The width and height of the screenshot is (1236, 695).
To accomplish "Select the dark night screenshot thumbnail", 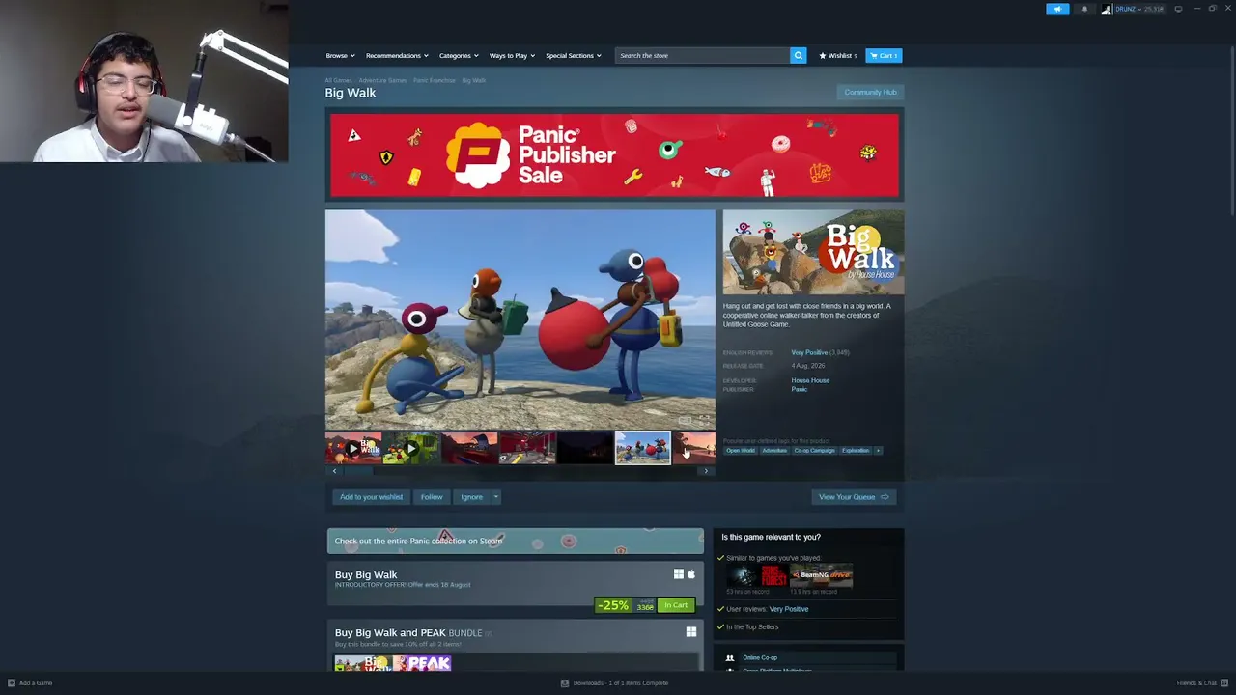I will point(585,448).
